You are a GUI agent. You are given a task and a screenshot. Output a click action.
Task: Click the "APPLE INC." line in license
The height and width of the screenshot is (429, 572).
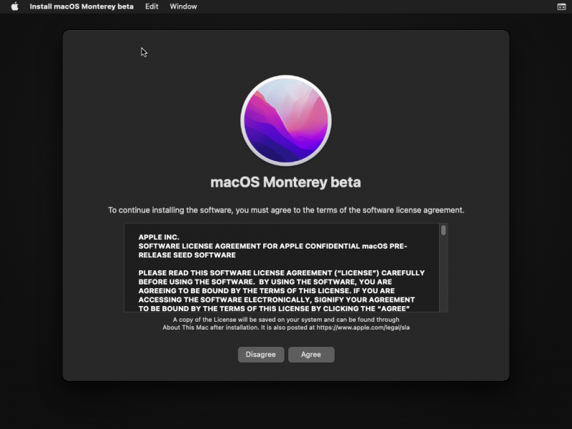click(x=159, y=237)
